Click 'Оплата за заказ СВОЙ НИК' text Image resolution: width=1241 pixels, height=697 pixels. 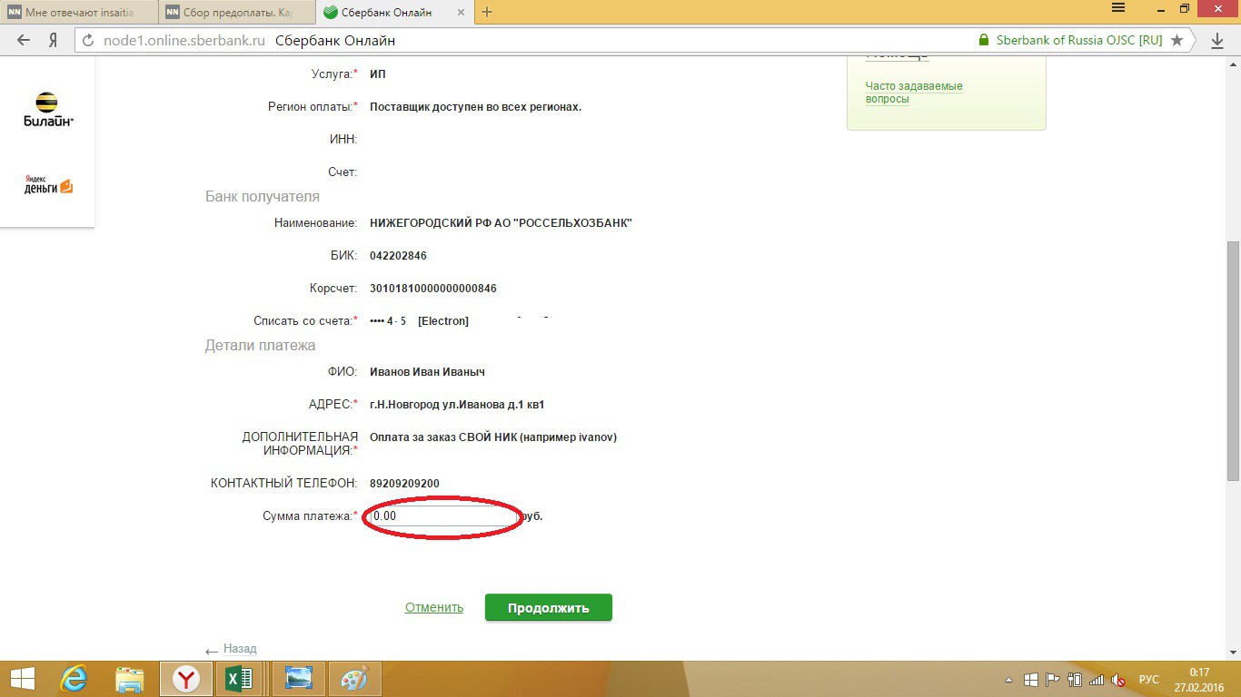click(443, 437)
